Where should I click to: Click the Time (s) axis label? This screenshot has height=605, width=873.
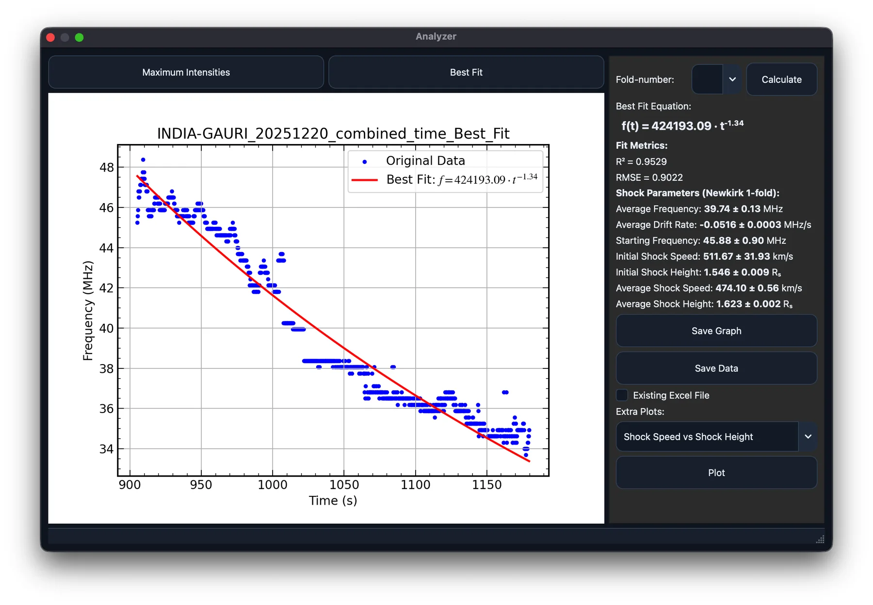333,500
